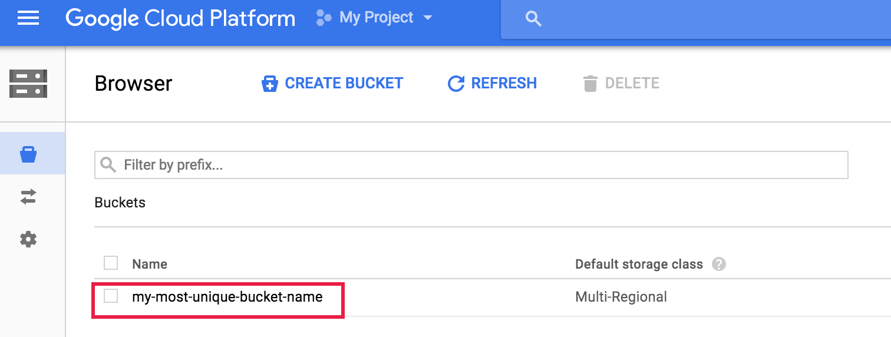Refresh the bucket list
Viewport: 891px width, 337px height.
492,84
